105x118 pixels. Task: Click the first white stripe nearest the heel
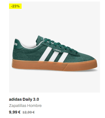point(45,54)
